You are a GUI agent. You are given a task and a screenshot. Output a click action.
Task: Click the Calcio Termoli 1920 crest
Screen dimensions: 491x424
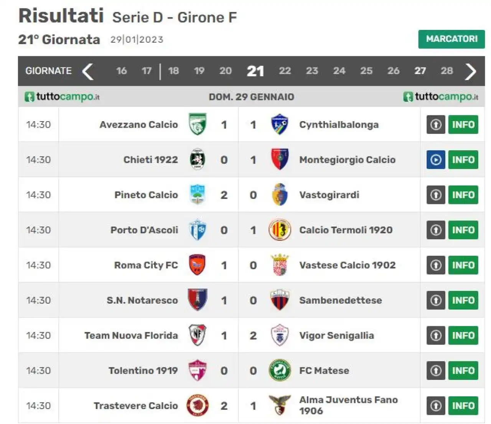coord(280,230)
